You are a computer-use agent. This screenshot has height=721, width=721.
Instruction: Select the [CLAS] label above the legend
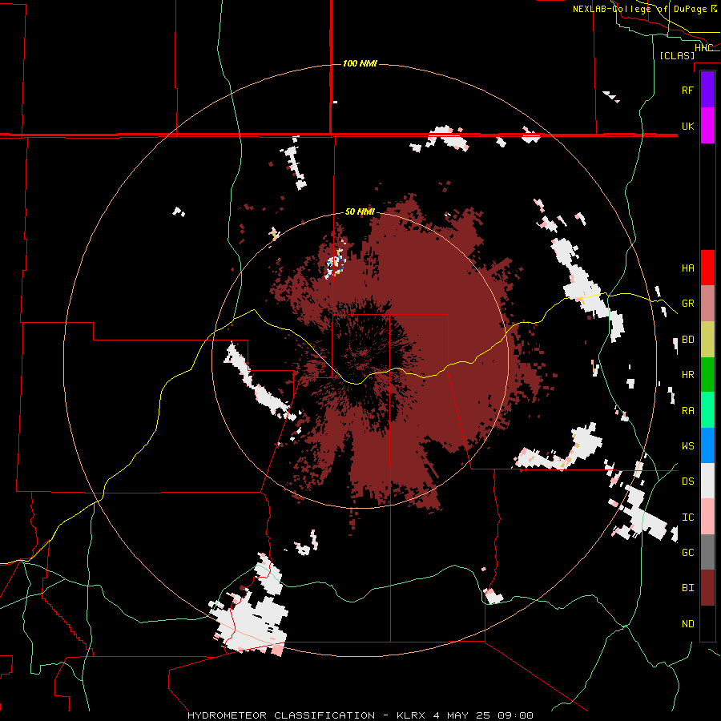coord(677,55)
